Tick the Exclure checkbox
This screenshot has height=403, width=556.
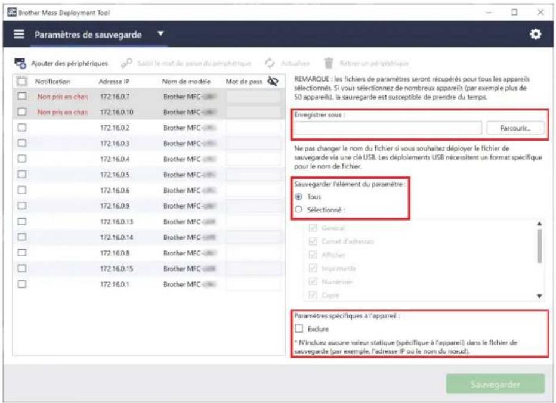point(299,328)
